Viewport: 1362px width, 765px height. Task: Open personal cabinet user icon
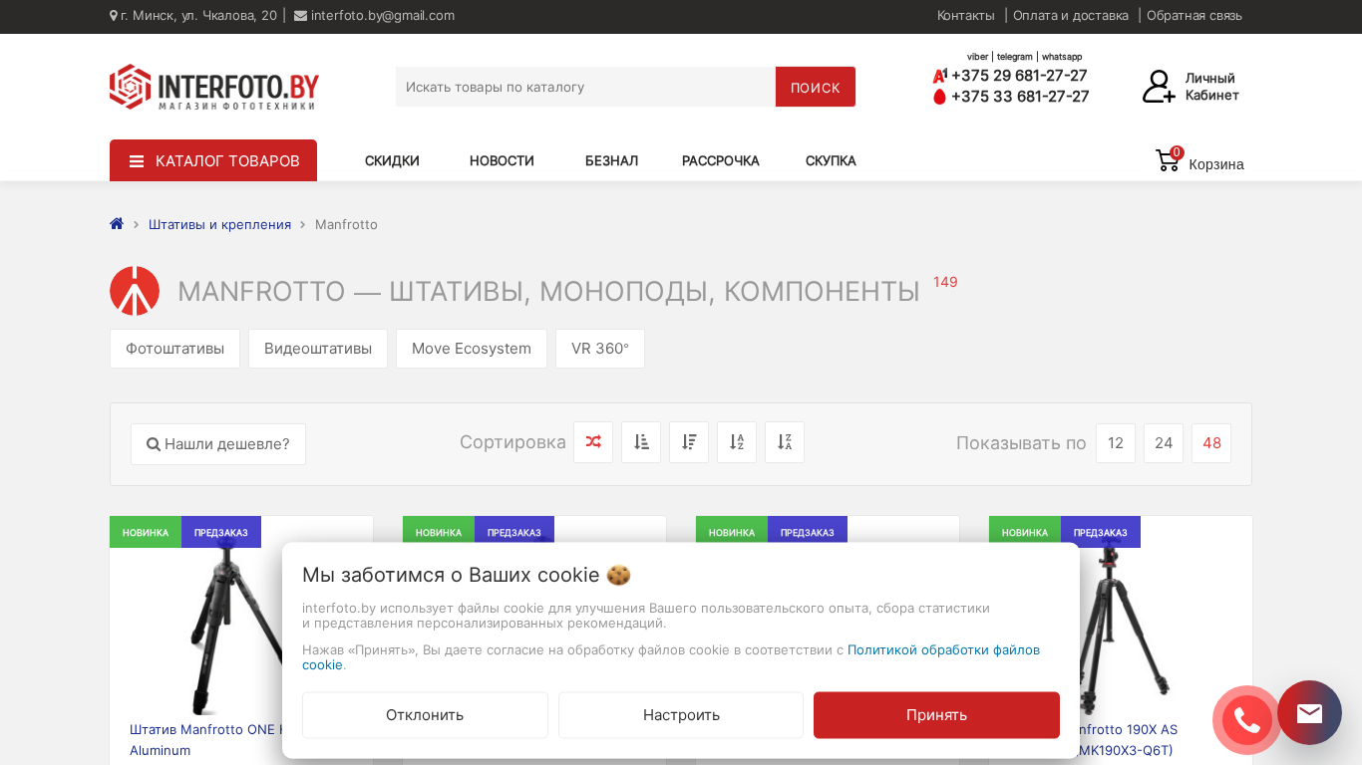[x=1159, y=87]
